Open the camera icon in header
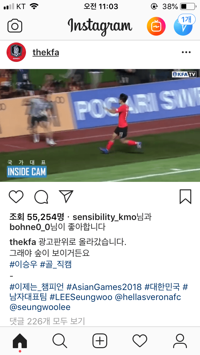 [15, 26]
